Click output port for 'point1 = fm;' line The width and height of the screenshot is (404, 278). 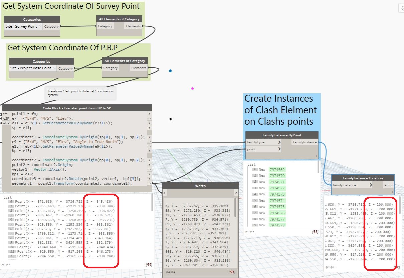pyautogui.click(x=150, y=114)
